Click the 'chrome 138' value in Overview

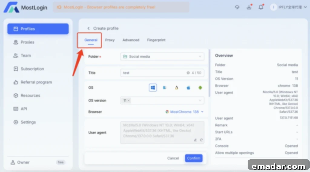288,86
